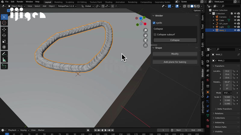
Task: Click Add plane for baking button
Action: tap(175, 62)
